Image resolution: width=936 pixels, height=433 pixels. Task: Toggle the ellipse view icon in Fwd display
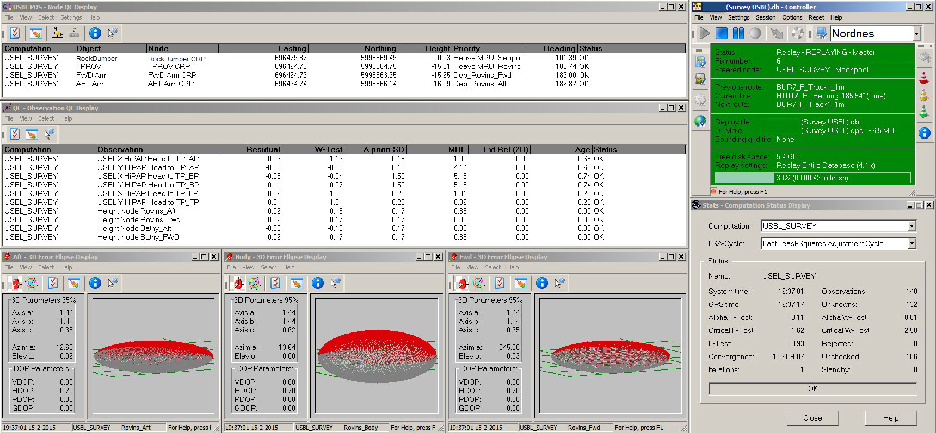coord(462,283)
